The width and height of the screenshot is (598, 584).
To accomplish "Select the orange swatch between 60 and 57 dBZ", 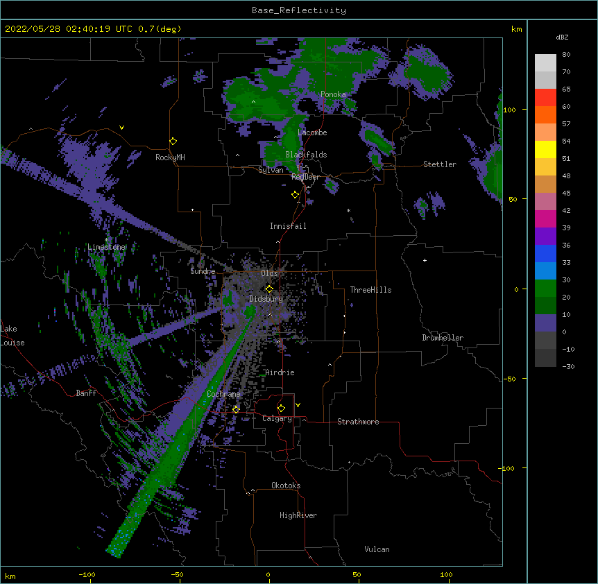I will click(545, 114).
